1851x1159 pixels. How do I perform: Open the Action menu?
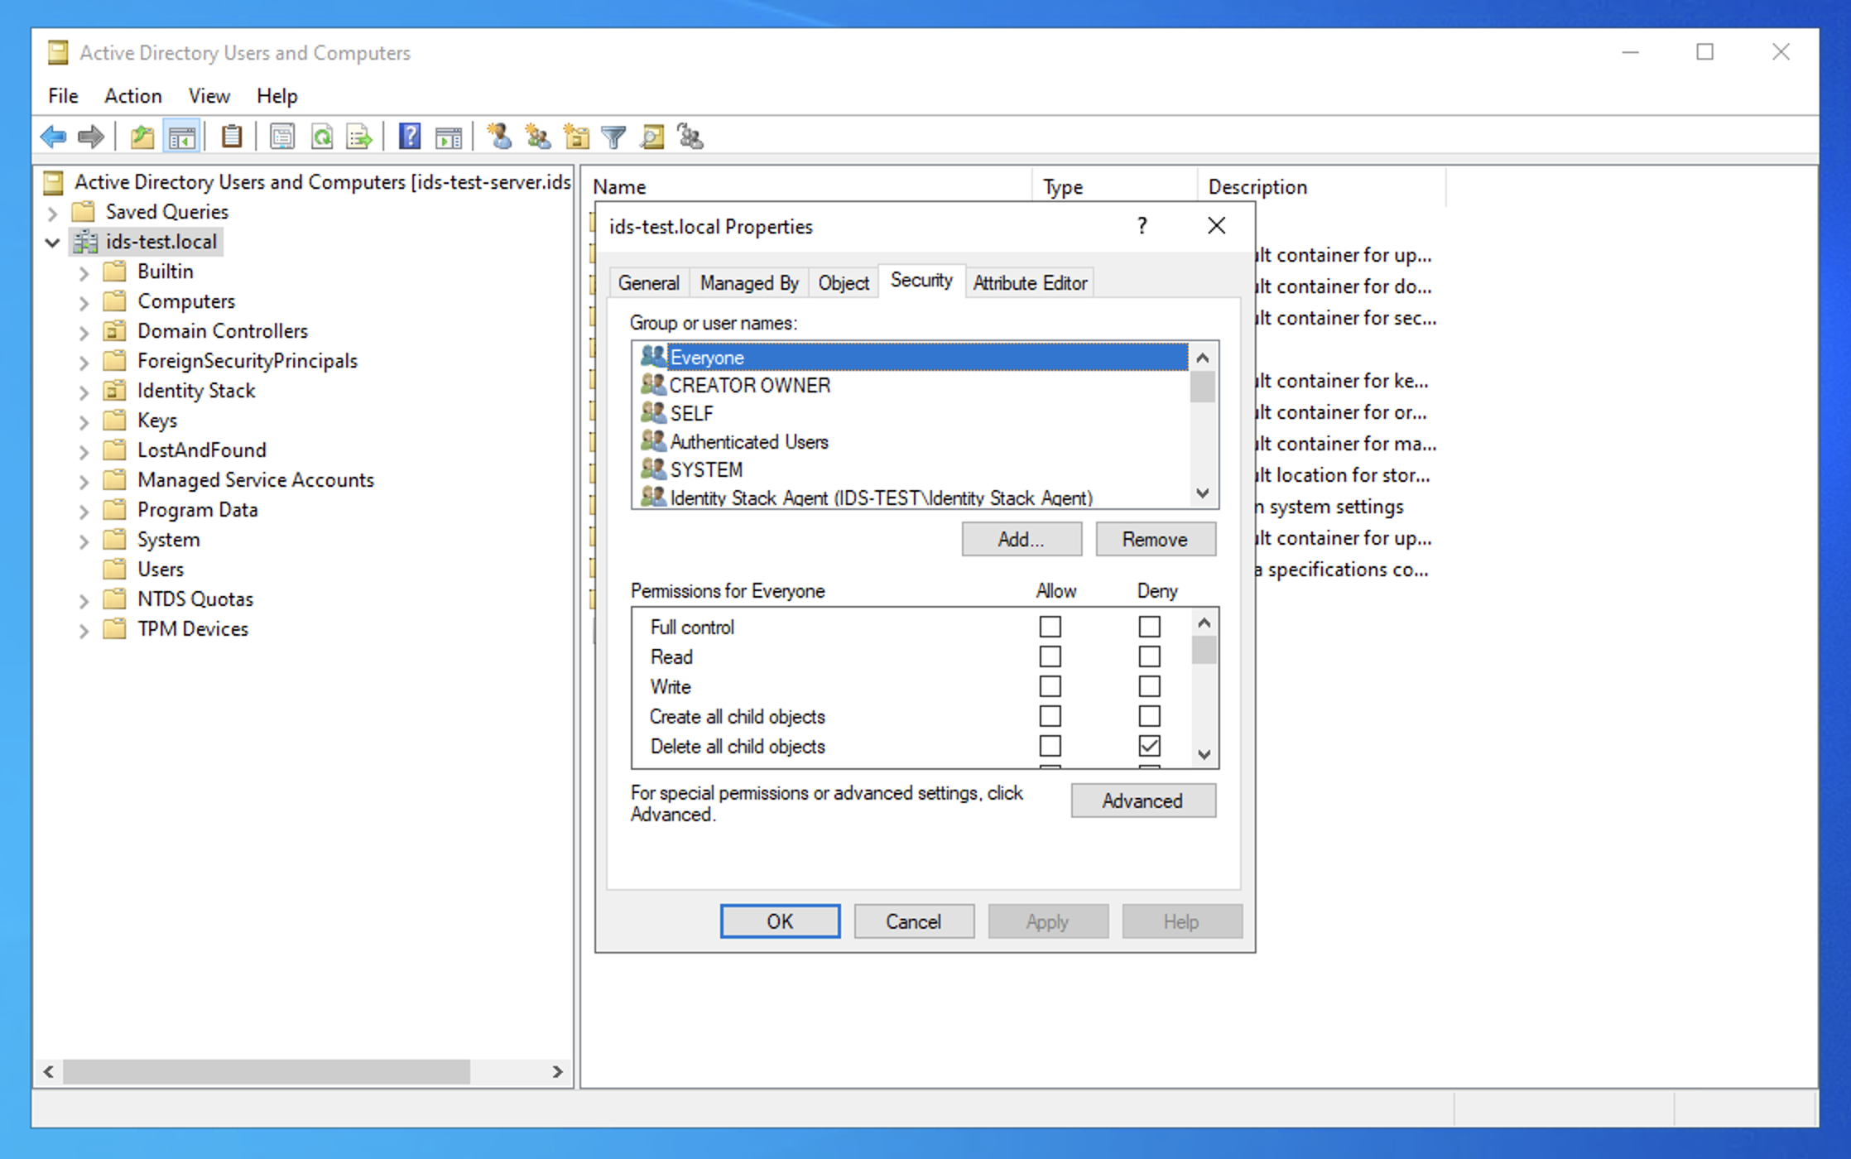132,96
